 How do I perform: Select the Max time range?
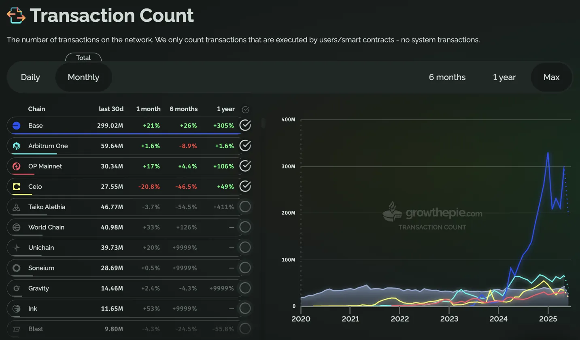[x=552, y=77]
